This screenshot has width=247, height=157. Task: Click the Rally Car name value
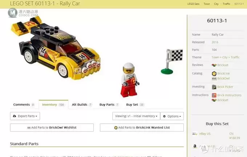pyautogui.click(x=218, y=34)
